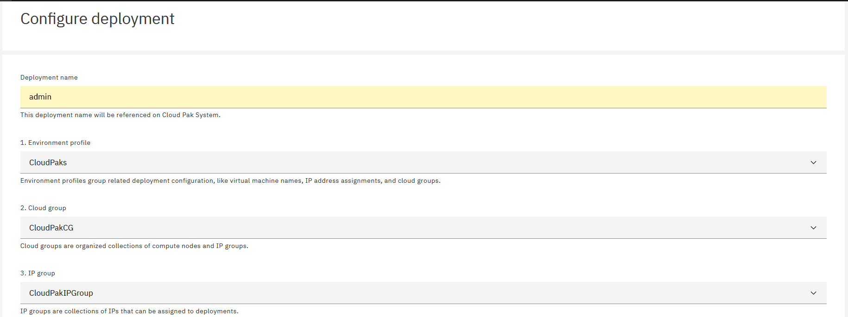Click the '3. IP group' label
This screenshot has height=317, width=848.
[x=38, y=273]
